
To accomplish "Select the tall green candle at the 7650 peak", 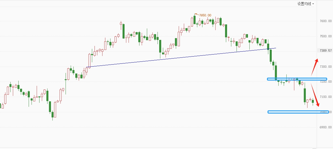I will [194, 20].
